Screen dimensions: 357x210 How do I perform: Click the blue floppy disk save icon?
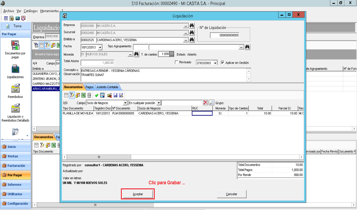(115, 95)
